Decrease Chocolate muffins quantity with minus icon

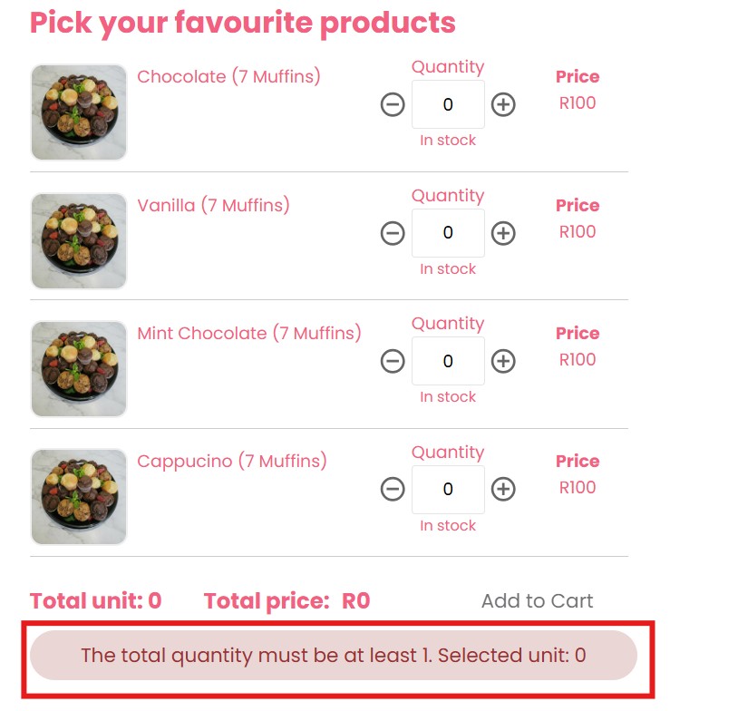pyautogui.click(x=393, y=104)
